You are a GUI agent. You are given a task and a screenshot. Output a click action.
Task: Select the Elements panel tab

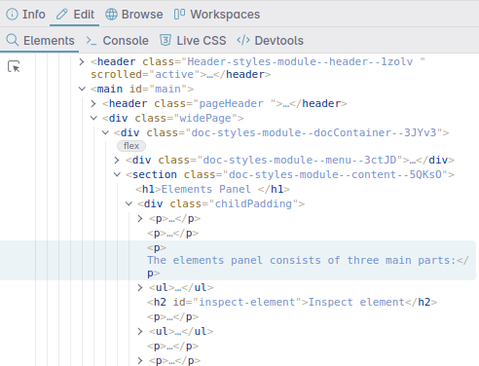(40, 41)
